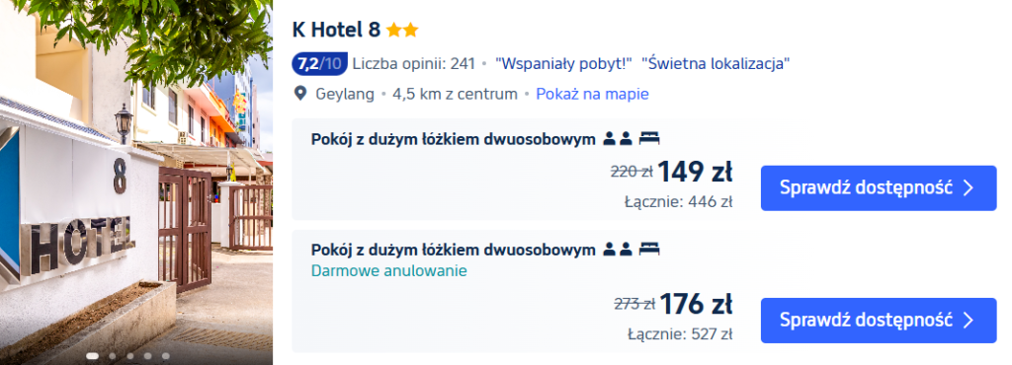This screenshot has width=1012, height=365.
Task: Click the two-star rating icons beside K Hotel 8
Action: click(x=403, y=30)
